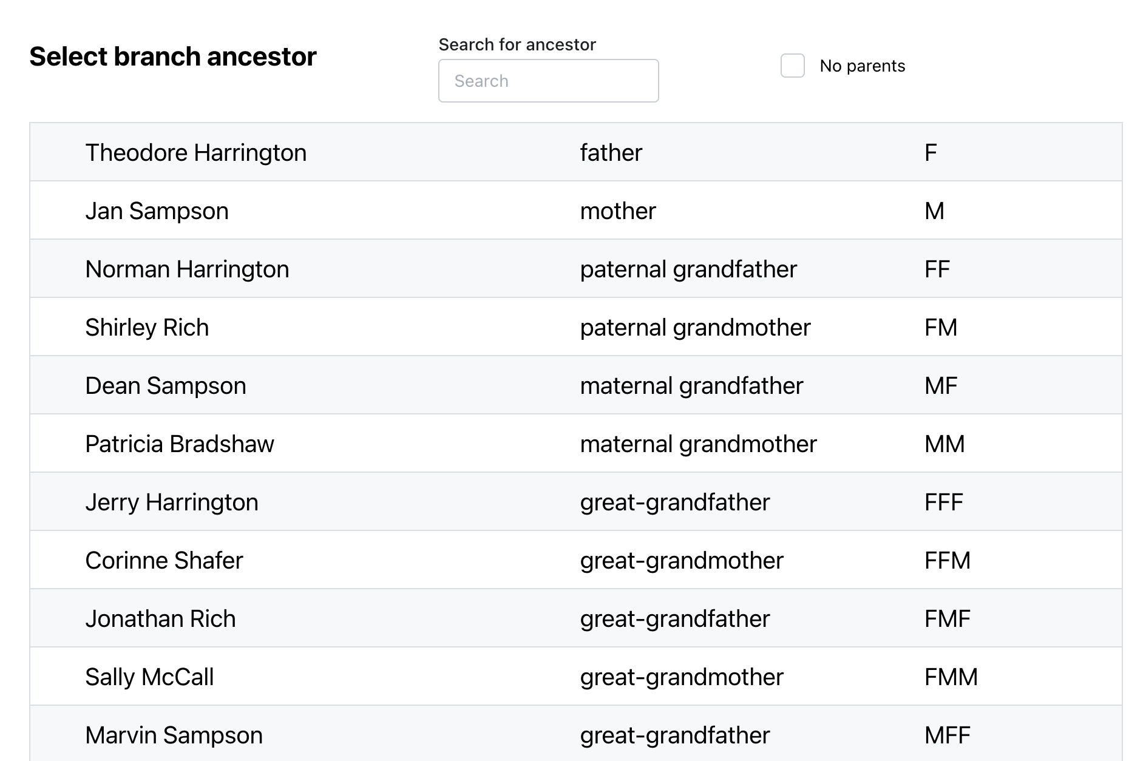Choose the Sally McCall row
Screen dimensions: 1146x761
pos(149,677)
